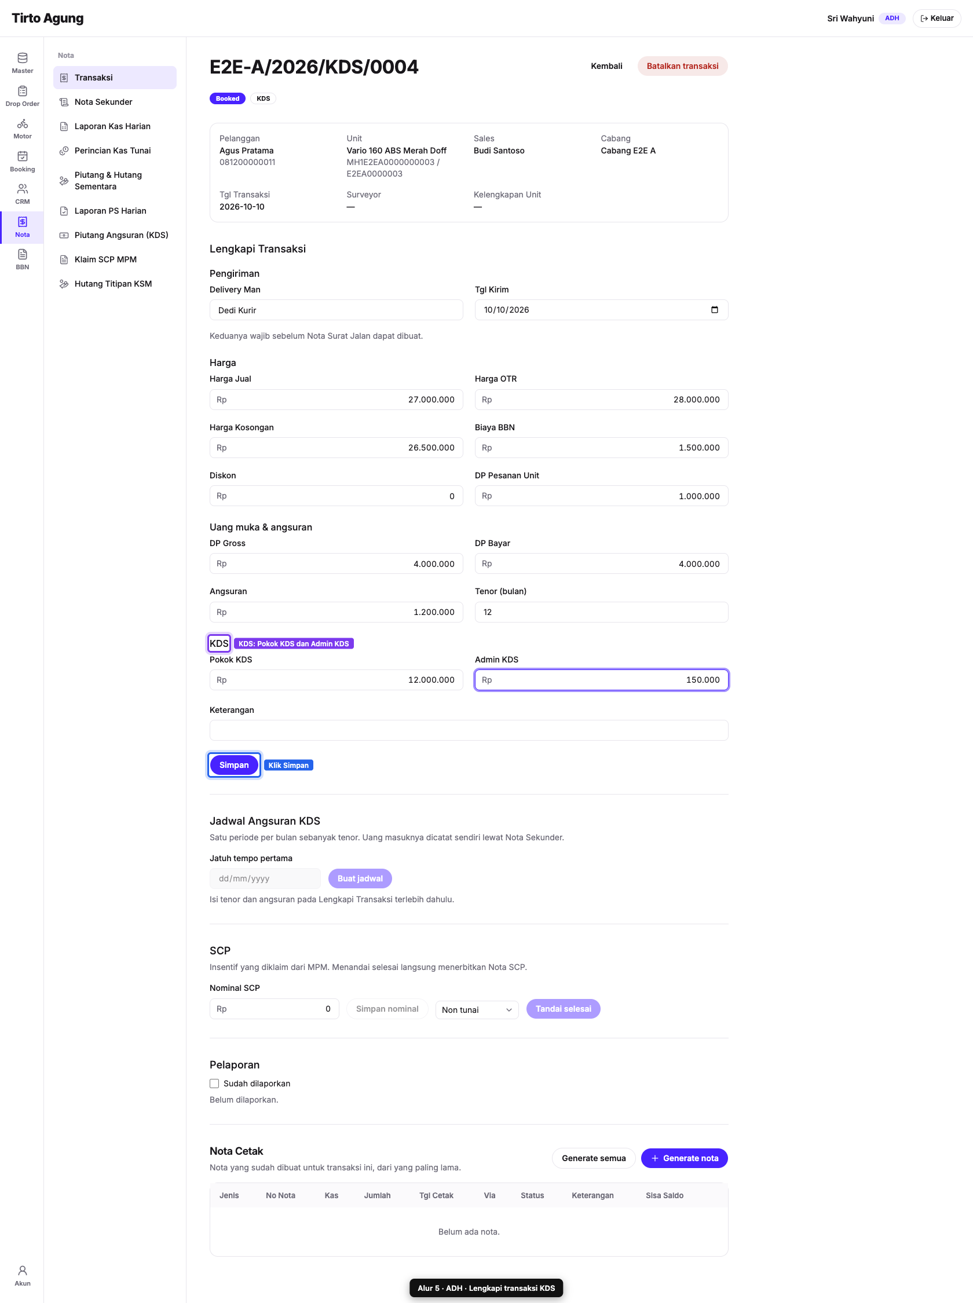The width and height of the screenshot is (973, 1303).
Task: Click the Piutang Angsuran (KDS) icon
Action: pyautogui.click(x=64, y=236)
